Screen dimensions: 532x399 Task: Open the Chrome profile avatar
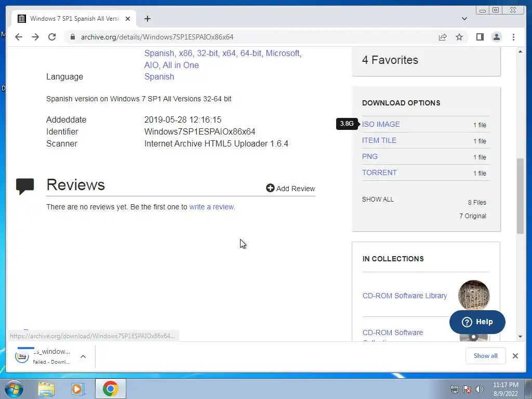point(496,37)
